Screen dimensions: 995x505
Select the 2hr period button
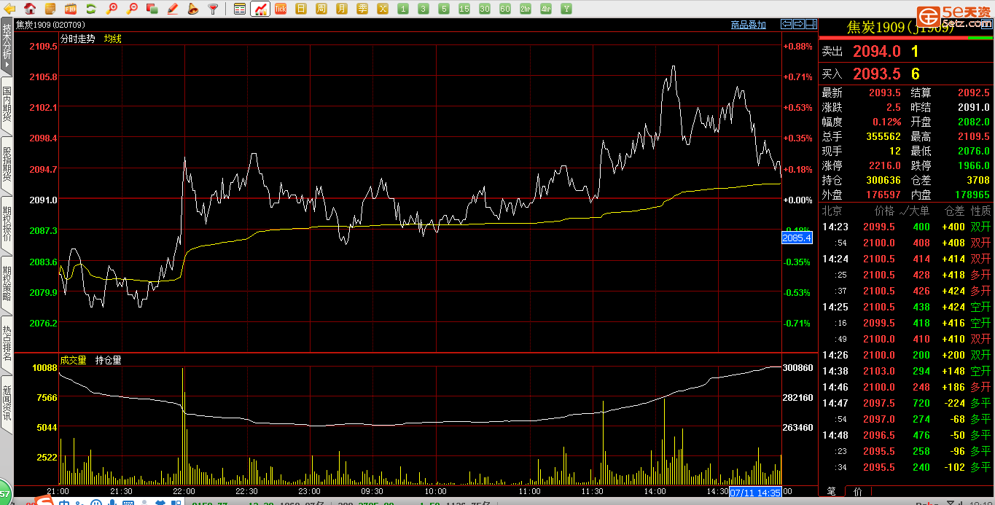click(526, 9)
